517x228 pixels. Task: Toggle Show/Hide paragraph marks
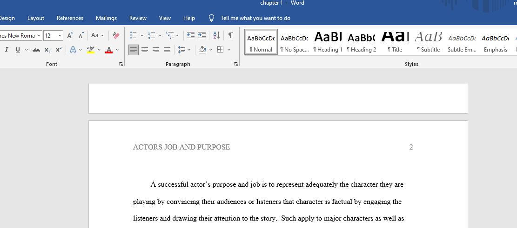coord(231,35)
